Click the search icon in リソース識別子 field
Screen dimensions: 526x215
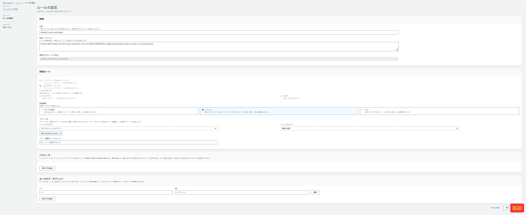(42, 142)
